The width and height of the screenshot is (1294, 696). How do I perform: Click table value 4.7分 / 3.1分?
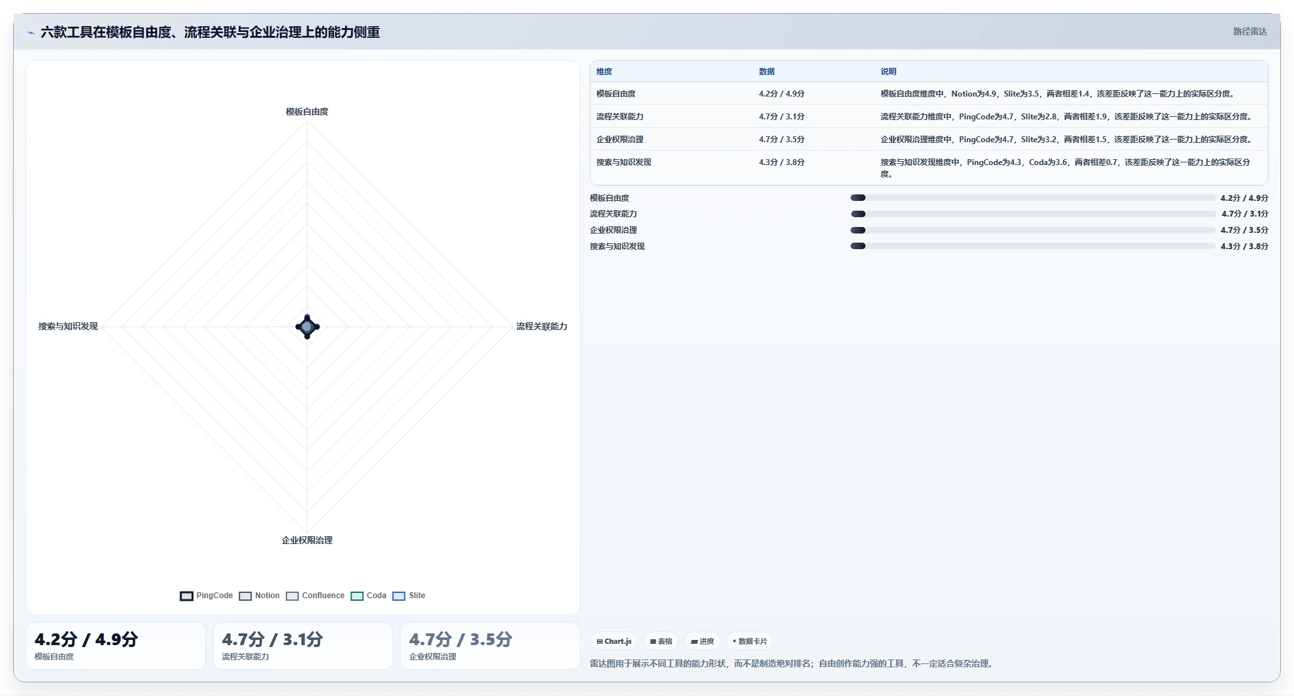pyautogui.click(x=781, y=117)
